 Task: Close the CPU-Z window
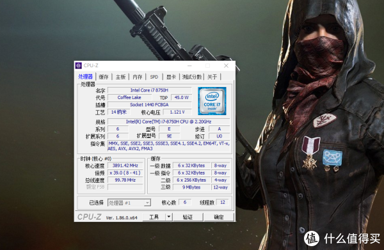click(227, 66)
